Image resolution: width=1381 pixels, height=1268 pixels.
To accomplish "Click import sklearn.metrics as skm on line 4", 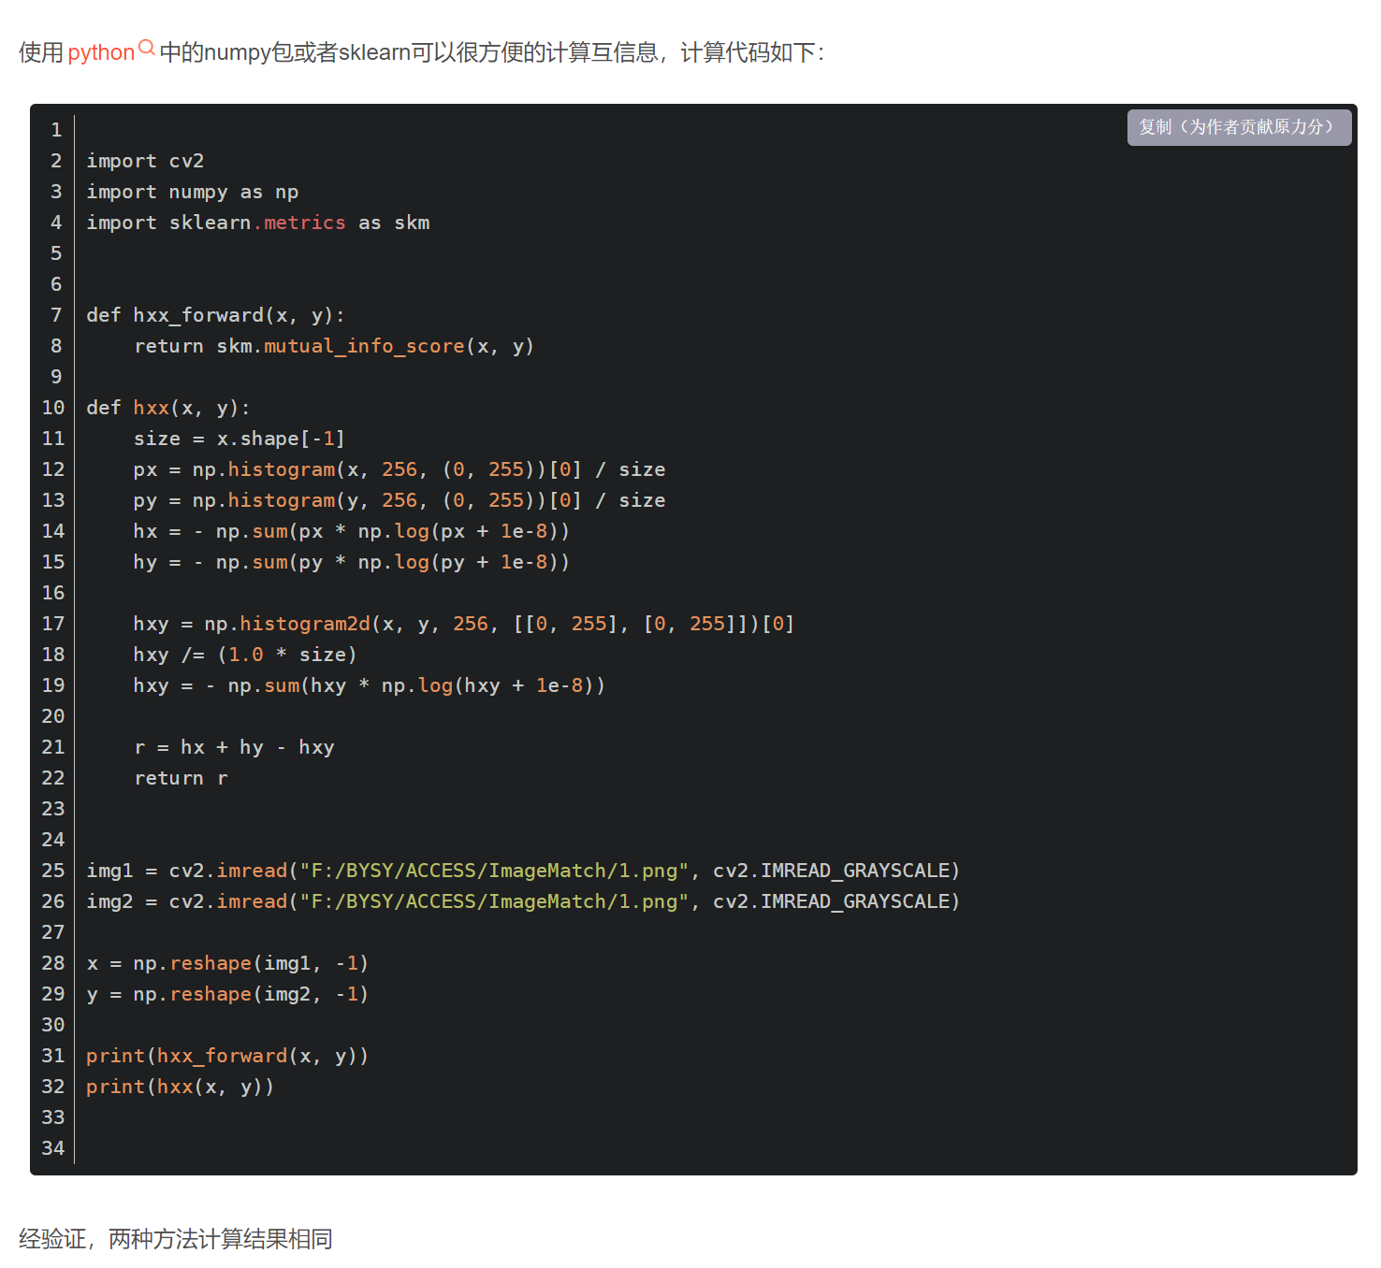I will click(x=258, y=223).
